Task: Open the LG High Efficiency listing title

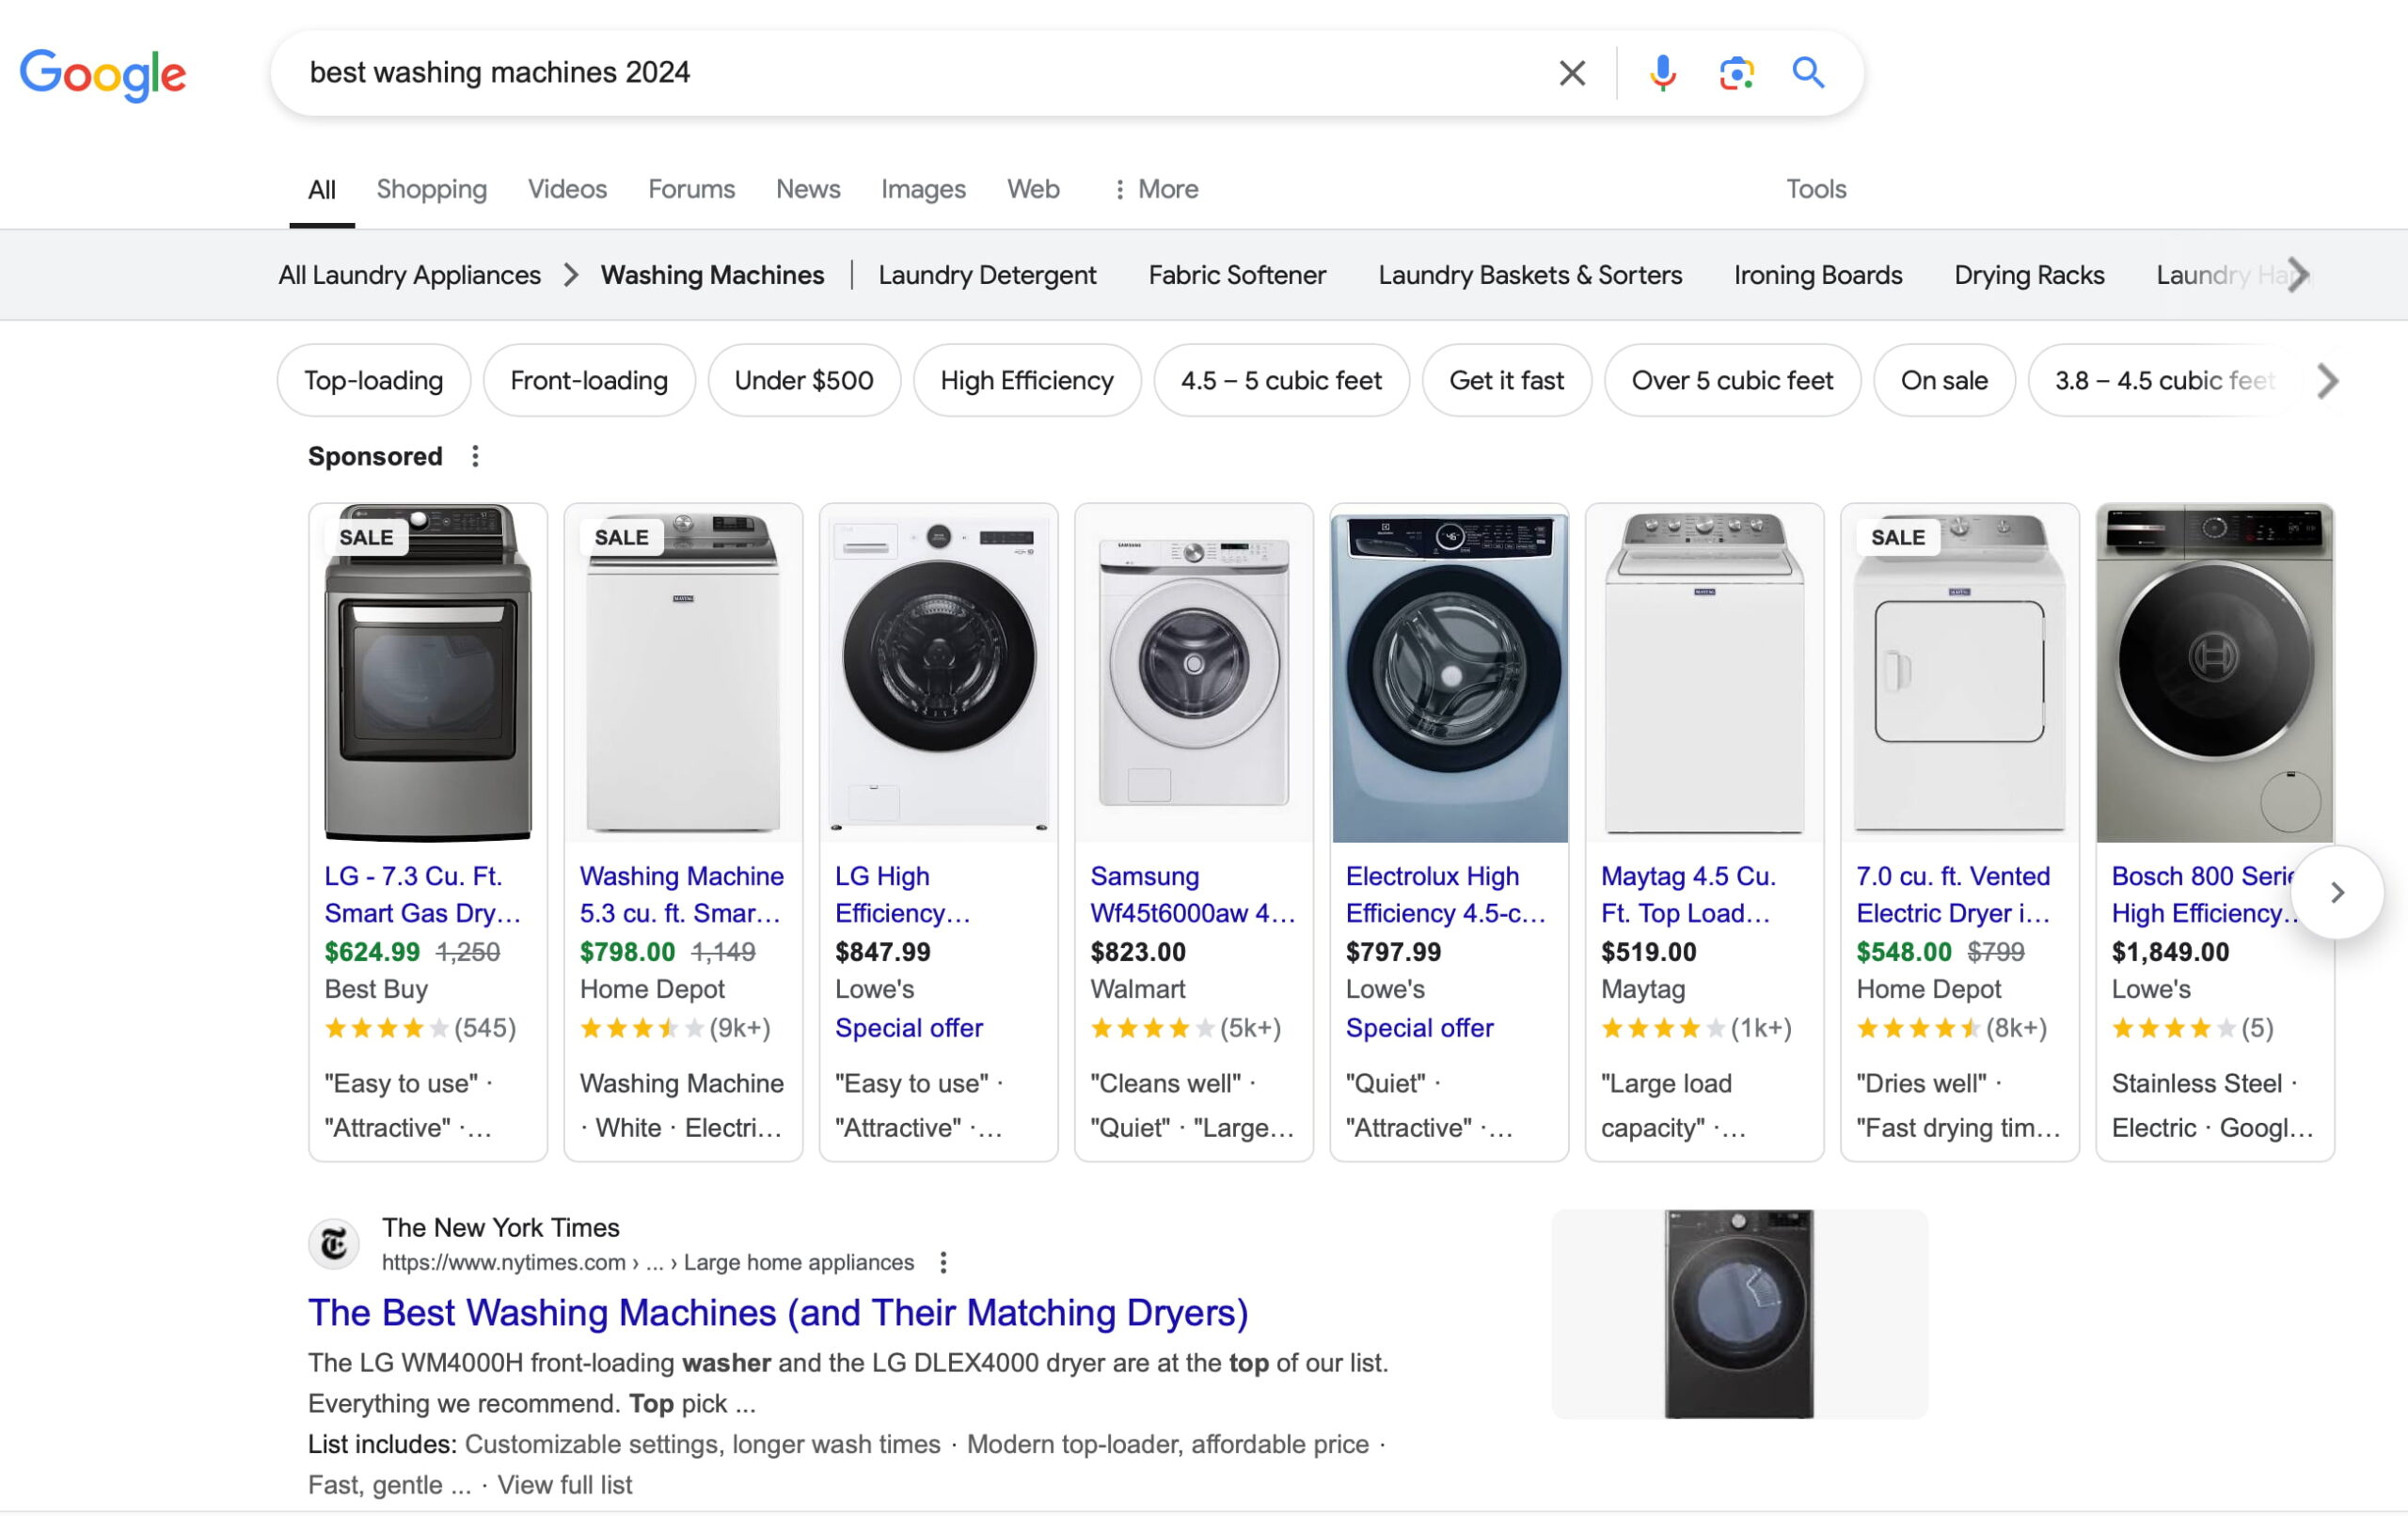Action: tap(902, 894)
